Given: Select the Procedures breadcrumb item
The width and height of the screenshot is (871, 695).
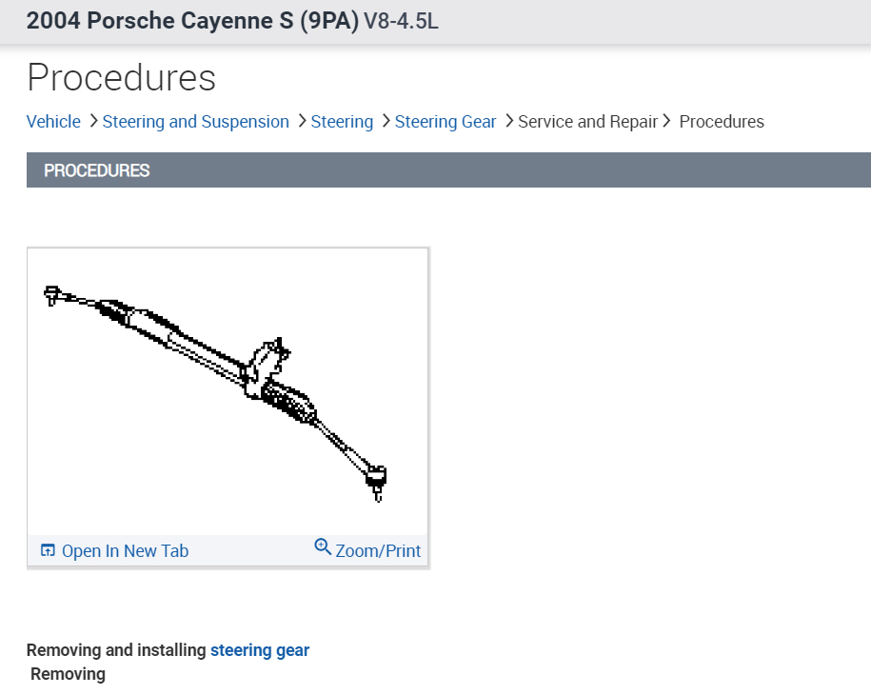Looking at the screenshot, I should point(722,121).
